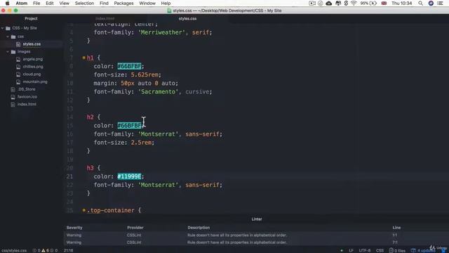Click the images folder icon
Image resolution: width=449 pixels, height=253 pixels.
pyautogui.click(x=13, y=51)
